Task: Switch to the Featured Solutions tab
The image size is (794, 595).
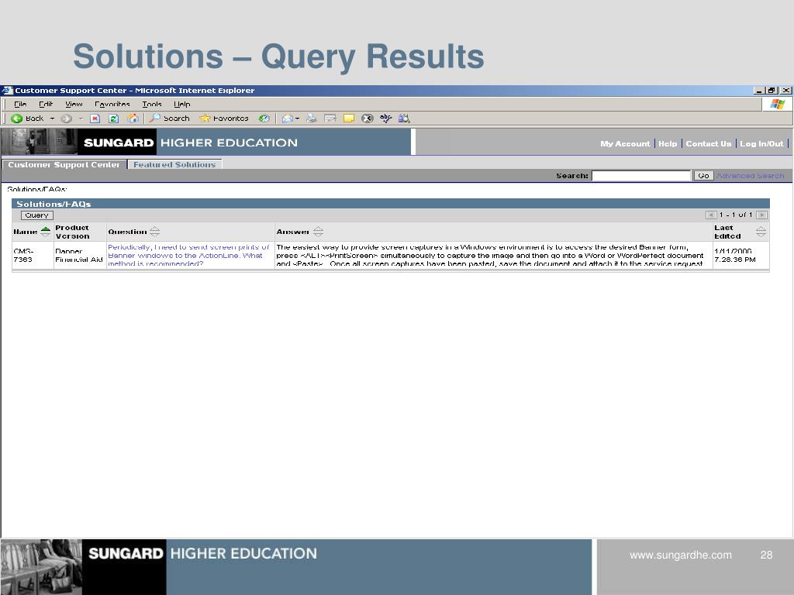Action: point(174,164)
